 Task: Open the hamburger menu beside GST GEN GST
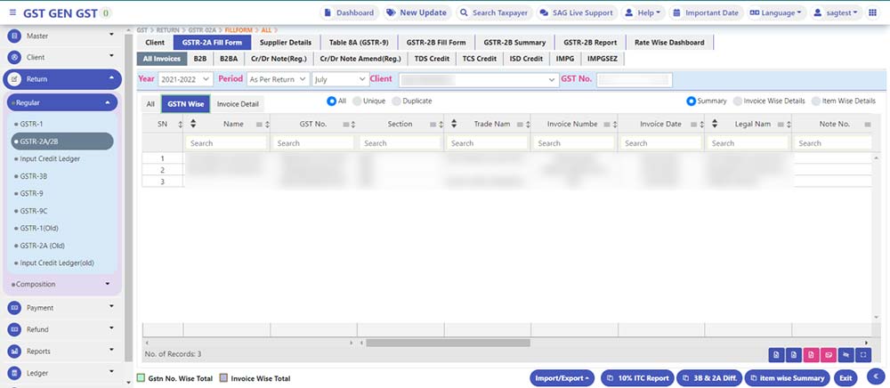(x=12, y=13)
